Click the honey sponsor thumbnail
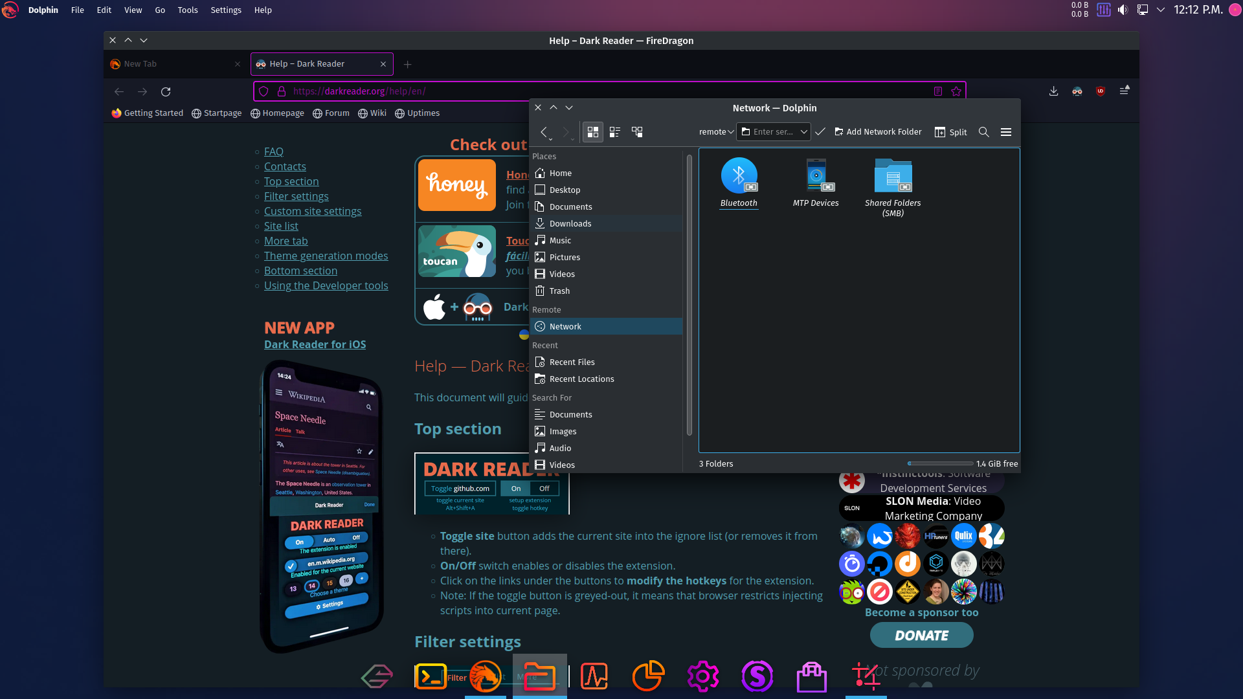 point(457,185)
